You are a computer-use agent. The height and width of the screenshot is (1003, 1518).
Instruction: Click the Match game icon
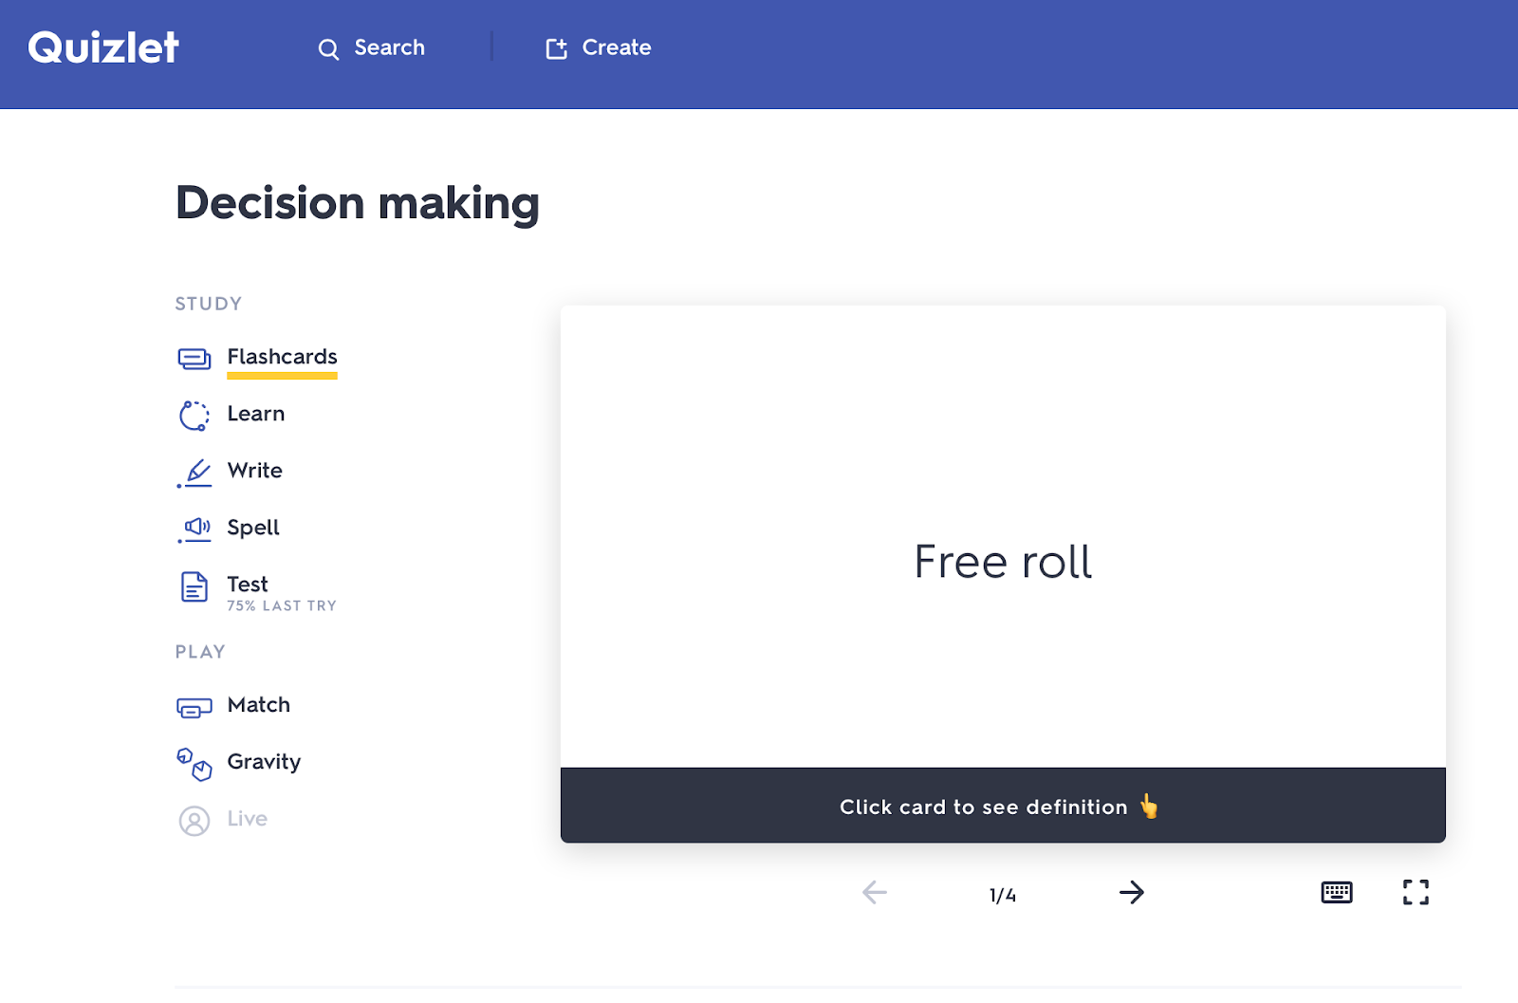pyautogui.click(x=194, y=708)
